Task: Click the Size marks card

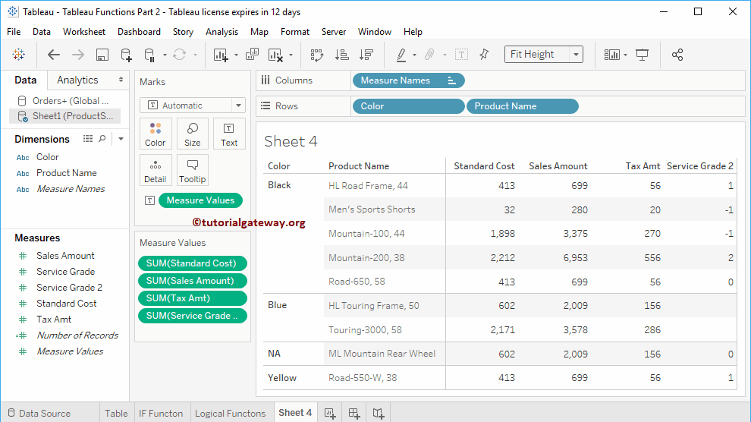Action: click(192, 134)
